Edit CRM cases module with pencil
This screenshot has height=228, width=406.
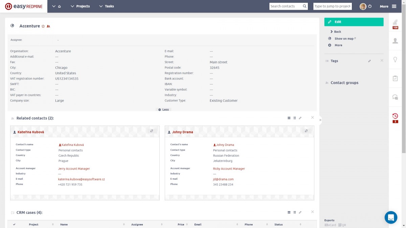tap(300, 212)
